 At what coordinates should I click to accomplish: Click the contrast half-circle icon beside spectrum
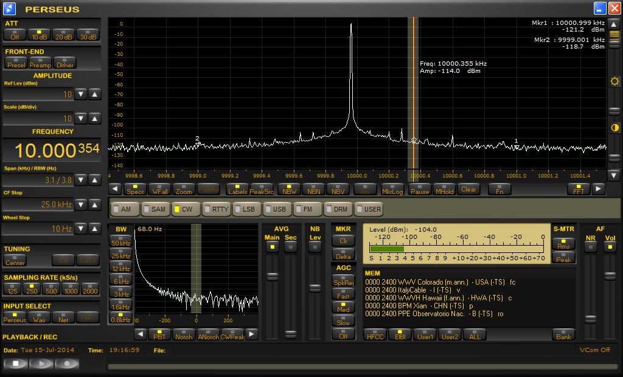(614, 128)
